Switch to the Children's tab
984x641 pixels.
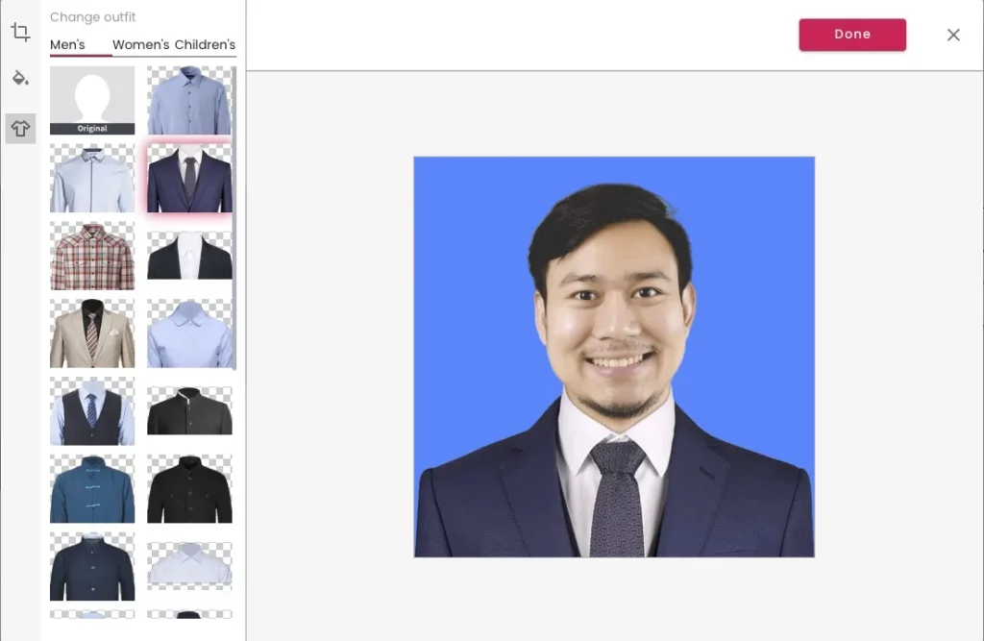(x=206, y=44)
